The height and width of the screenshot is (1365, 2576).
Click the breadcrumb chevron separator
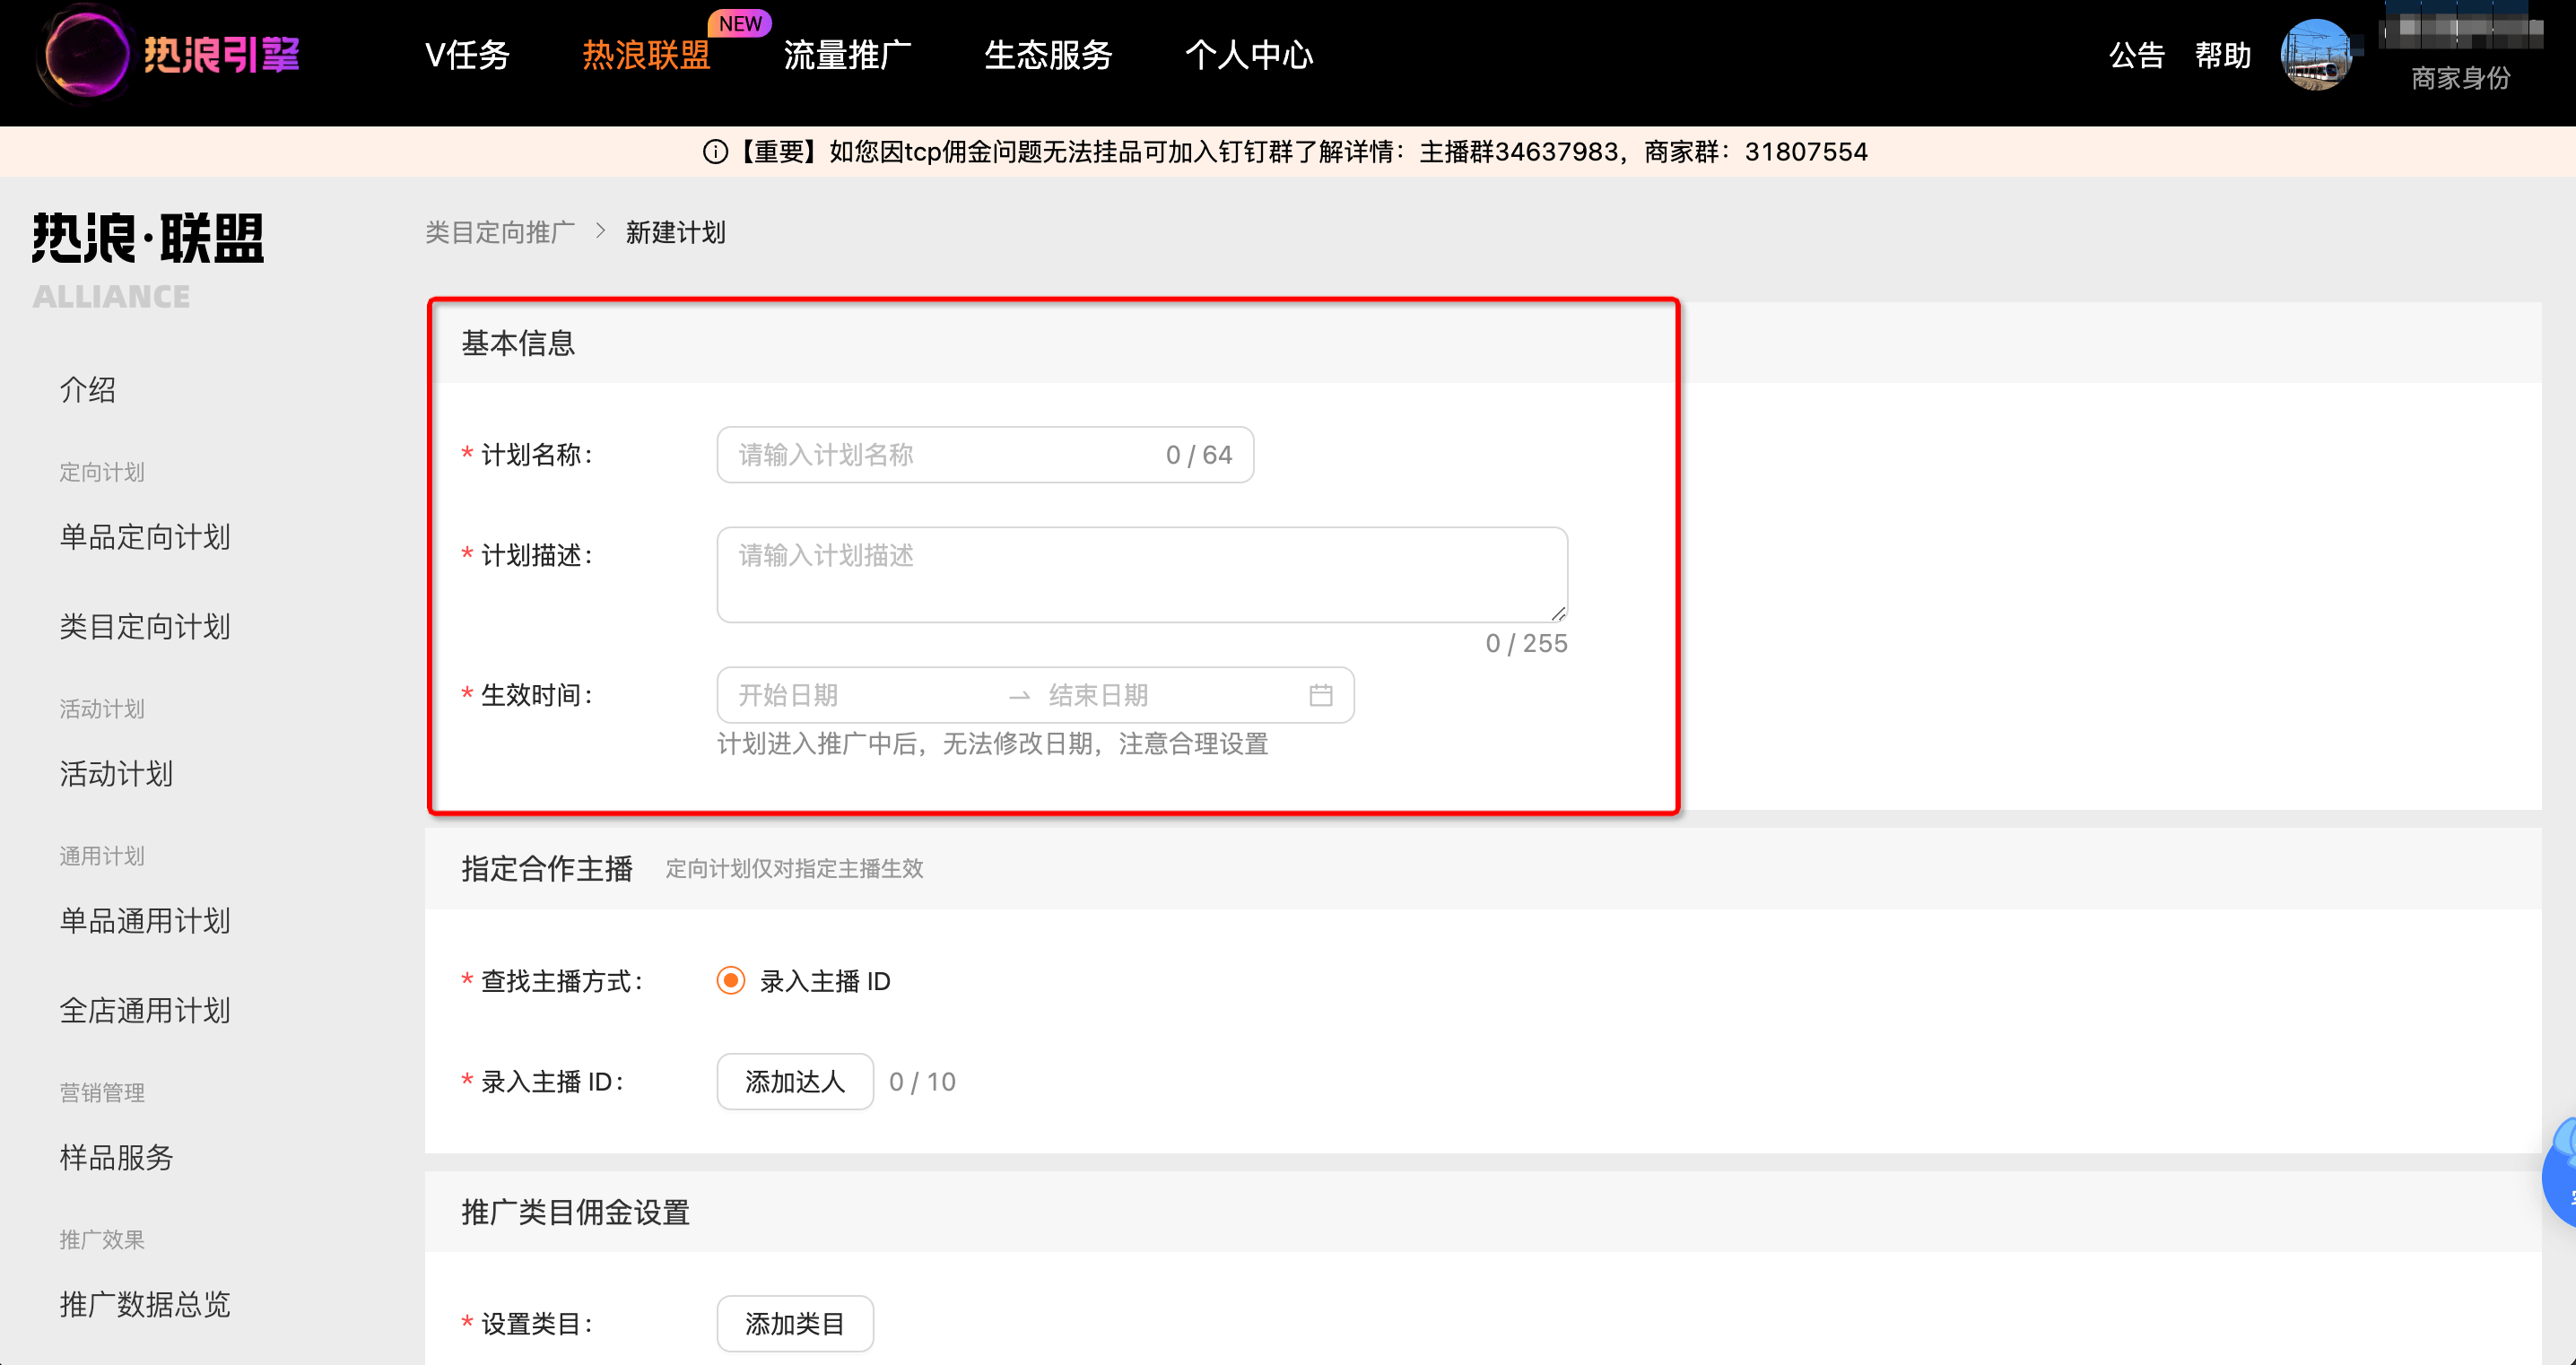pos(601,231)
